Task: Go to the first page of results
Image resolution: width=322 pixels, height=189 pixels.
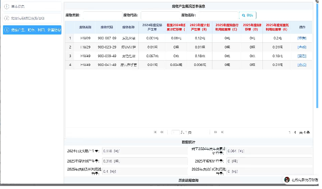Action: (x=155, y=132)
